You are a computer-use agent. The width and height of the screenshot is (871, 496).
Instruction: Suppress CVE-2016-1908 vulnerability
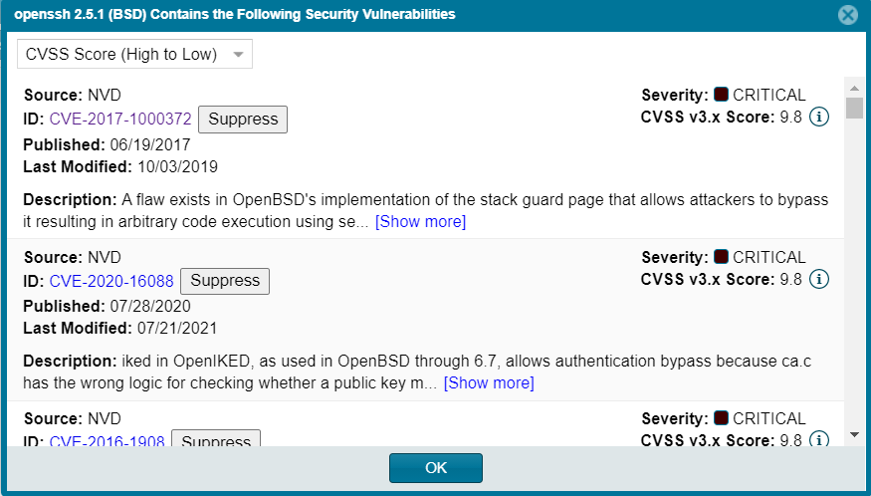tap(216, 438)
